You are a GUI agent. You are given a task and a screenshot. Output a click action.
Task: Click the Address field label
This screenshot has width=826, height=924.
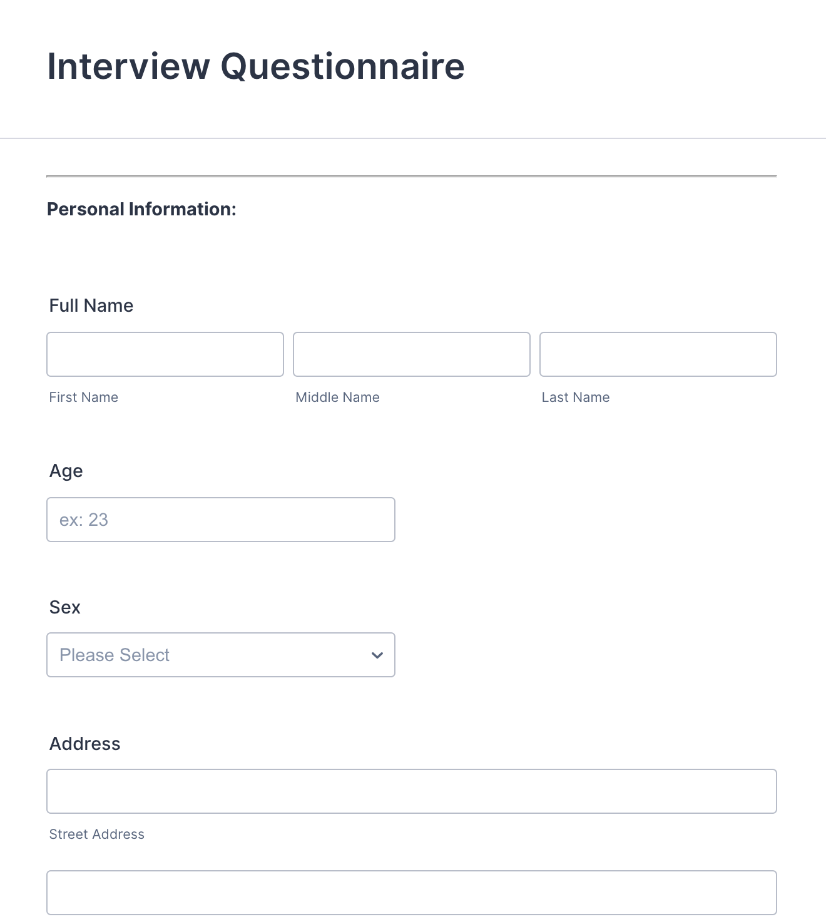point(85,744)
